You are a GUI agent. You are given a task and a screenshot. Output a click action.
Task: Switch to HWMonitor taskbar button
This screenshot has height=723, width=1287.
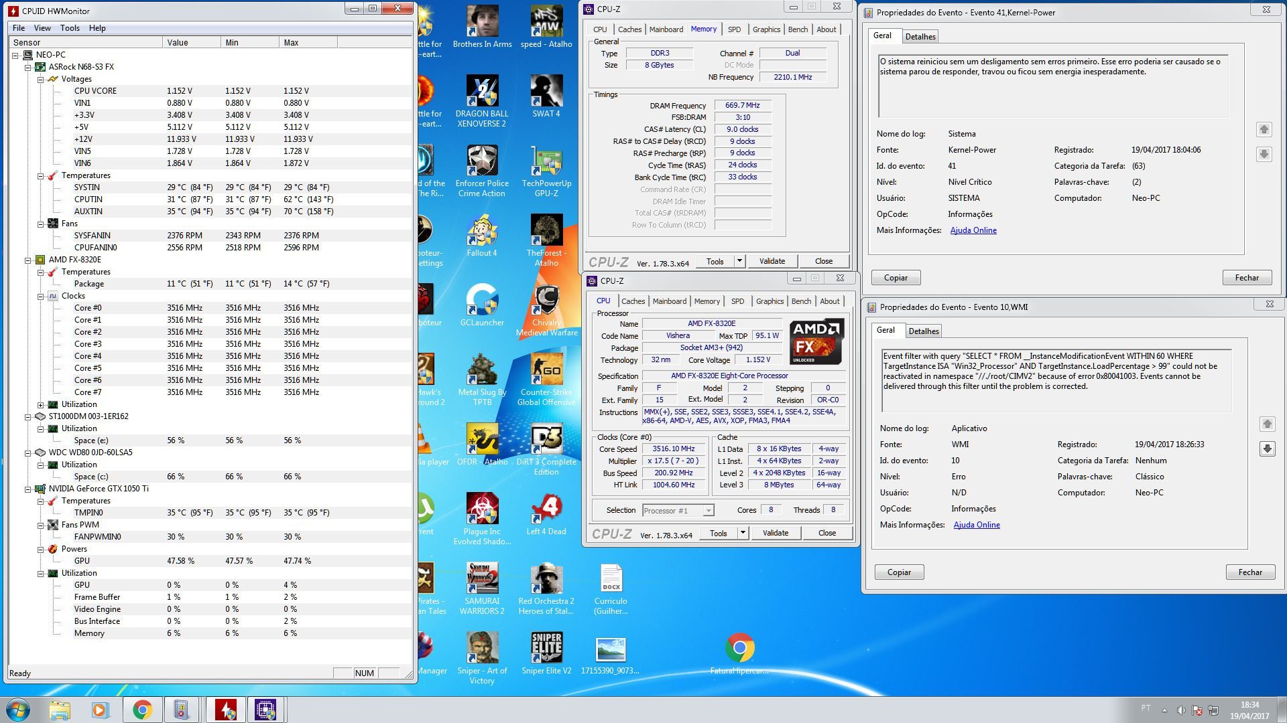tap(225, 710)
